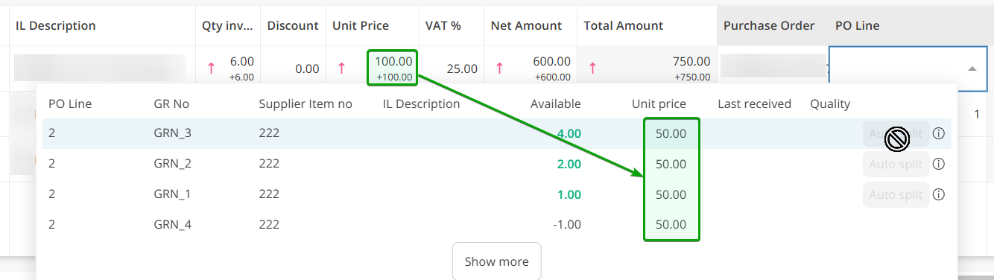The height and width of the screenshot is (280, 994).
Task: Click the Purchase Order column header
Action: click(x=769, y=25)
